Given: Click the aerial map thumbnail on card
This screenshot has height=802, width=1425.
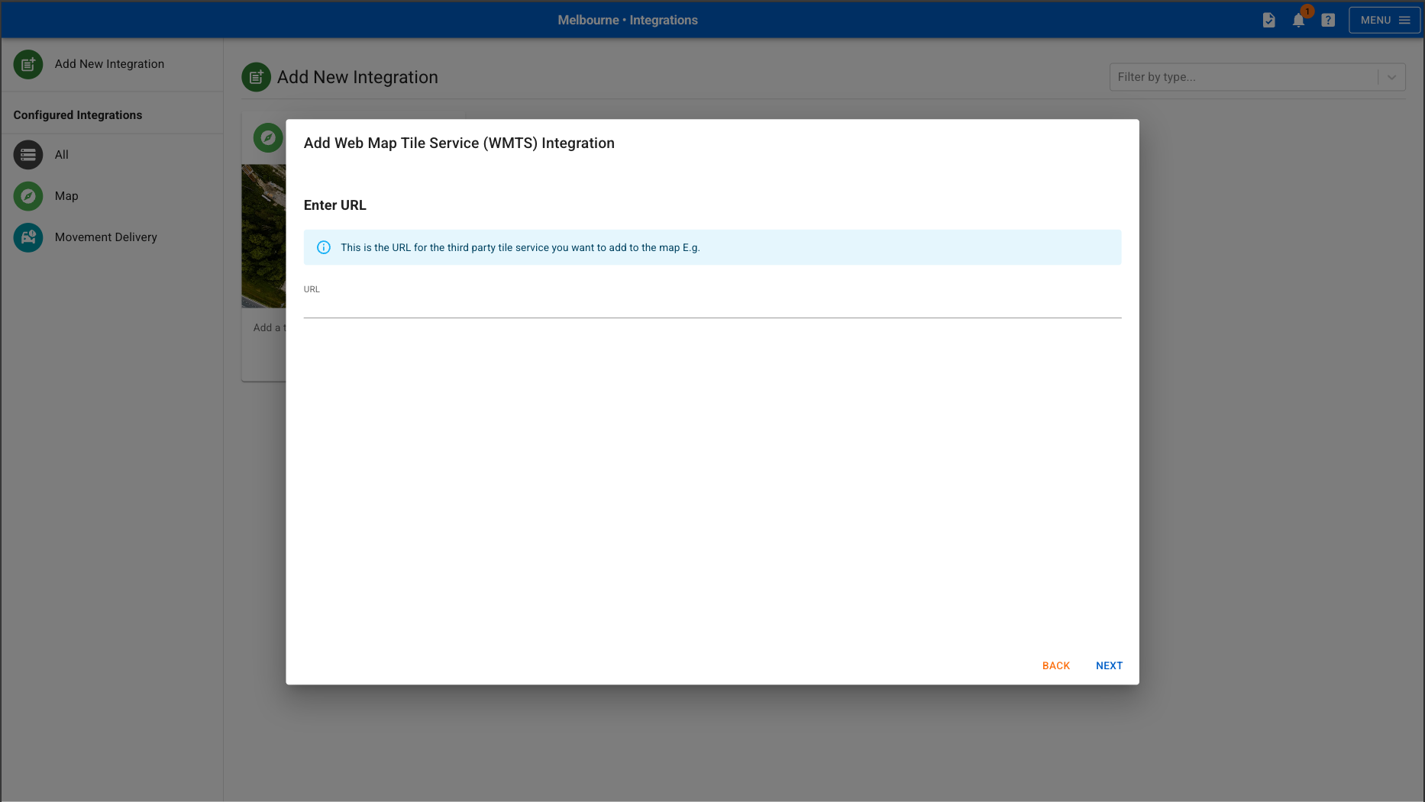Looking at the screenshot, I should (263, 237).
